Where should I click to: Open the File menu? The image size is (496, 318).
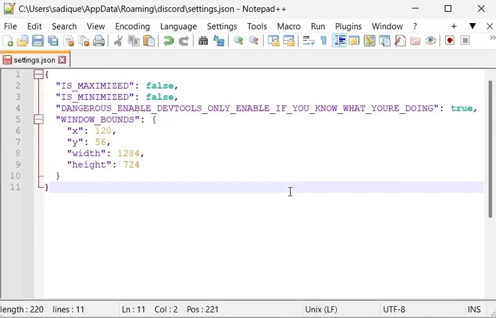coord(10,26)
